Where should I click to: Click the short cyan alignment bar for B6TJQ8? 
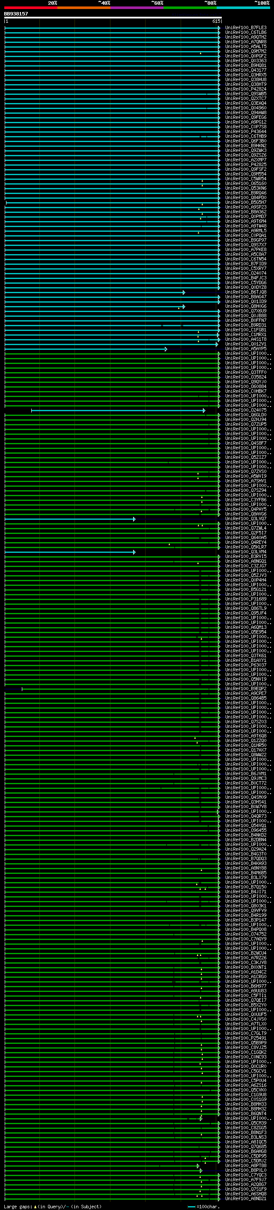pyautogui.click(x=95, y=293)
